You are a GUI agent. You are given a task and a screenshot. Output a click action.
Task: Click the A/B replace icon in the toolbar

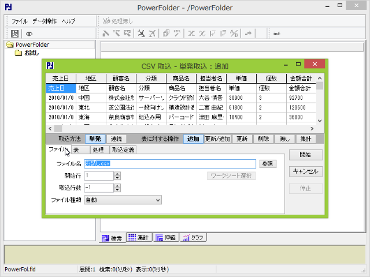pos(234,33)
